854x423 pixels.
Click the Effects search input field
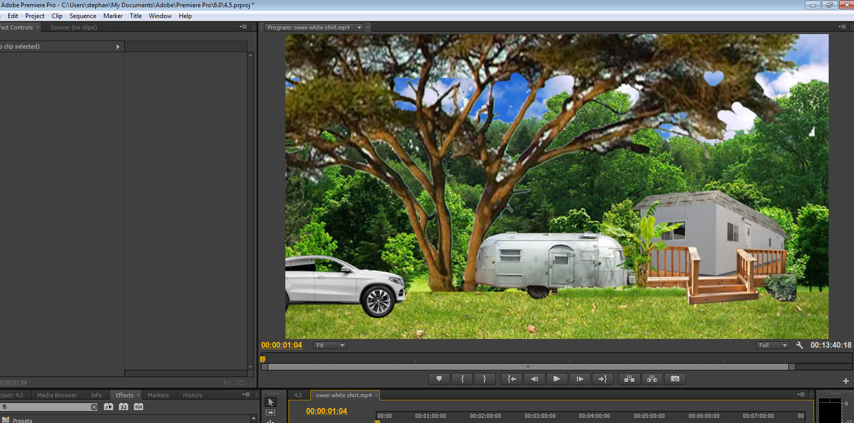(x=46, y=407)
